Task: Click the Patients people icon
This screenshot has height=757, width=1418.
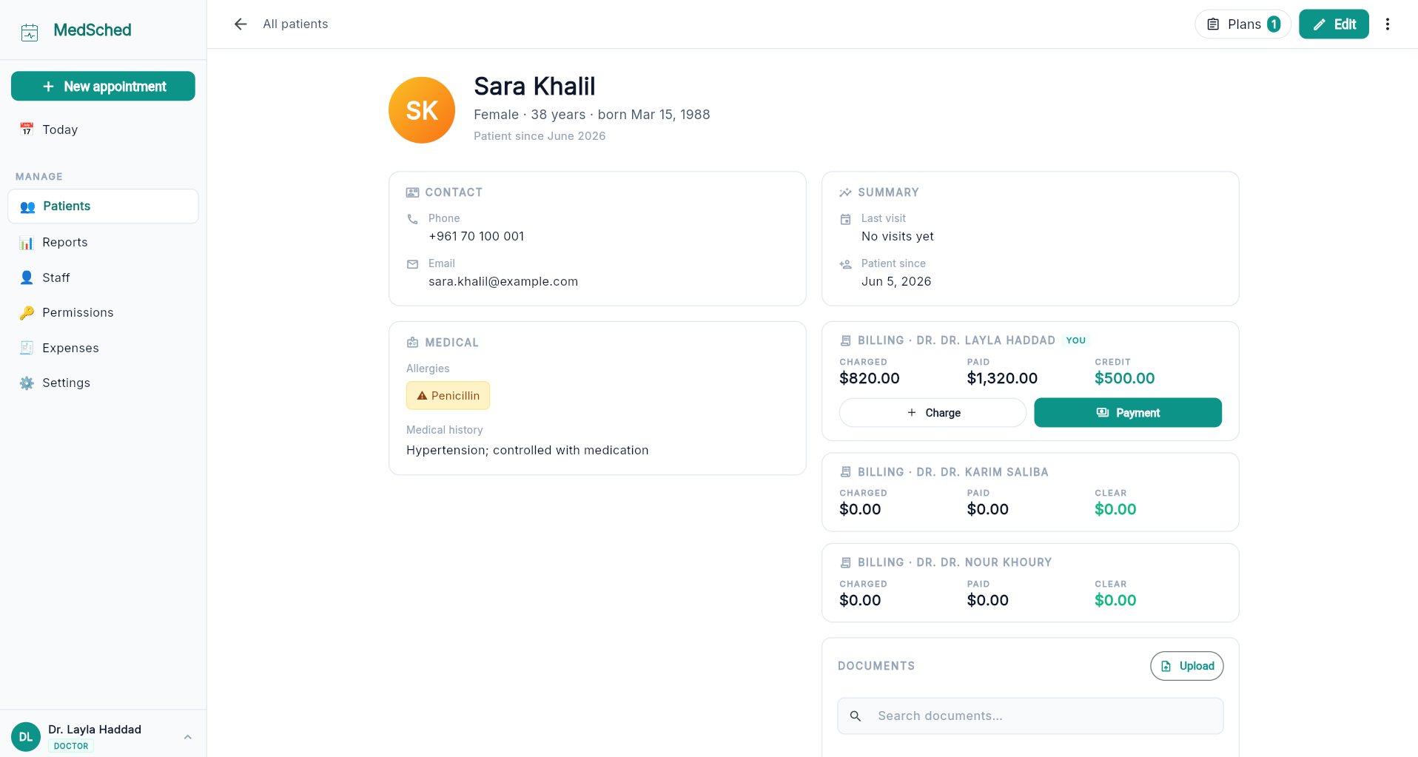Action: pyautogui.click(x=27, y=206)
